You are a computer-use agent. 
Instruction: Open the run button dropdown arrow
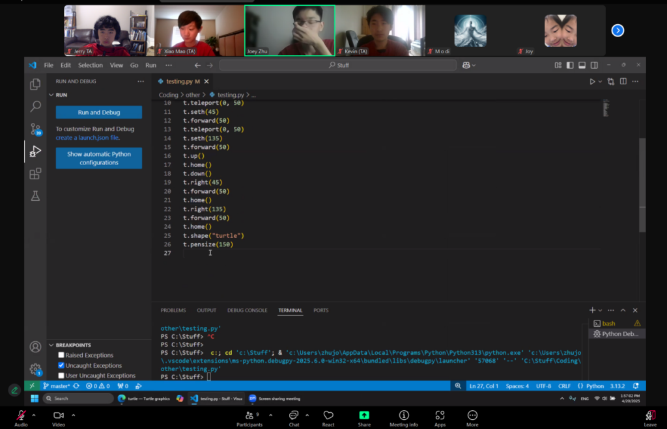[600, 81]
